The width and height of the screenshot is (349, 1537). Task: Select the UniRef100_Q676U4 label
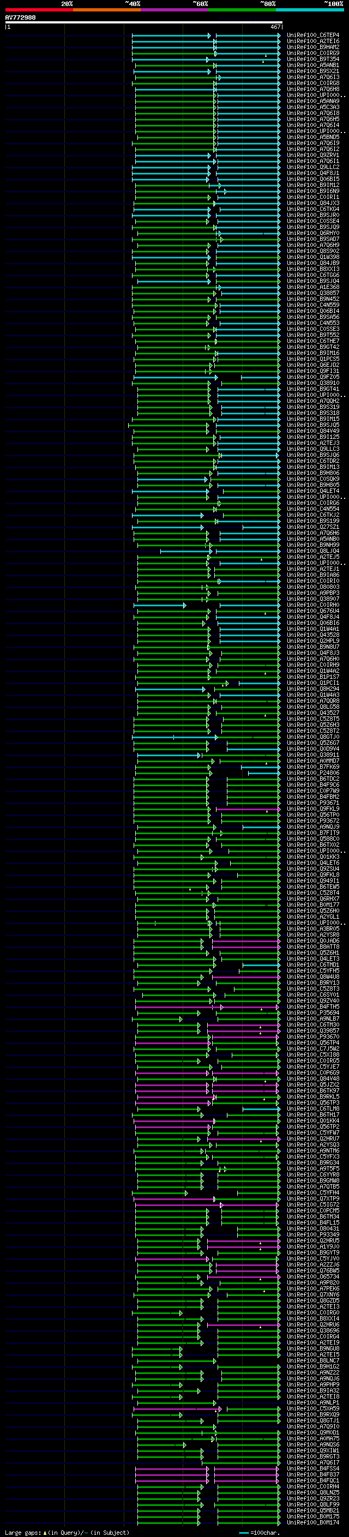313,611
